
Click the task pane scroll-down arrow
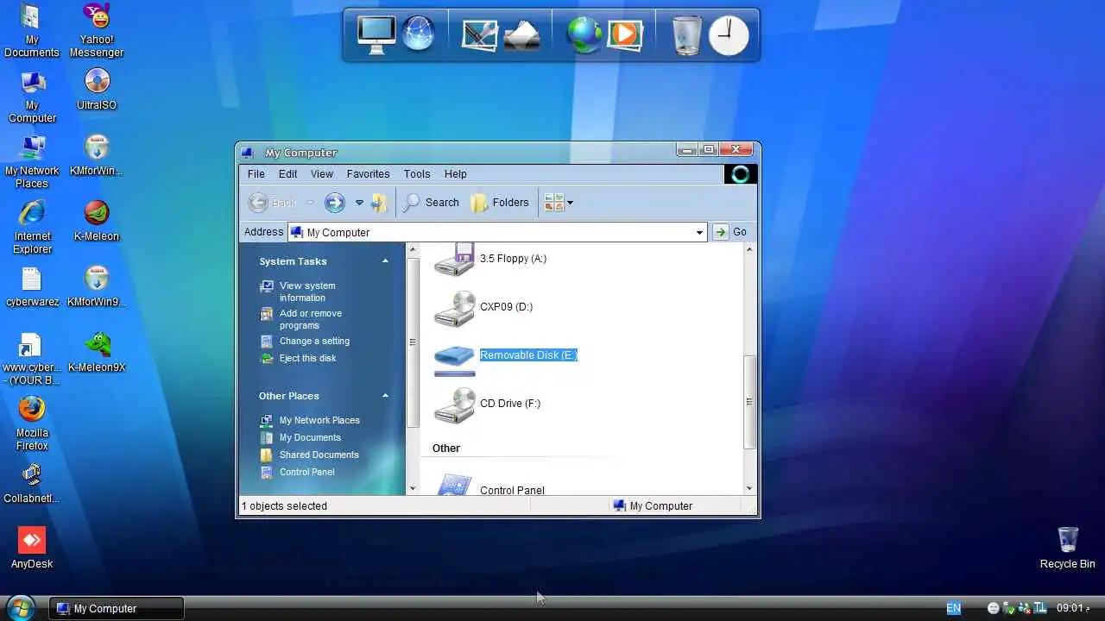[413, 488]
